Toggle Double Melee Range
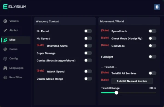Viewport: 164px width, 107px height. tap(88, 79)
